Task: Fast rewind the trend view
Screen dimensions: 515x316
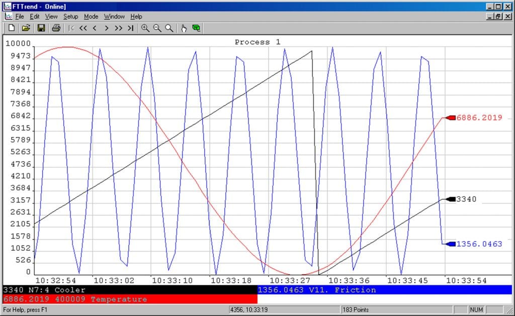Action: 83,28
